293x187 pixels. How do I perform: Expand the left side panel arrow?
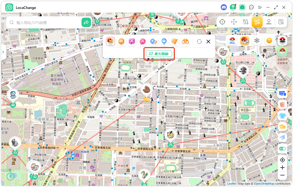[3, 52]
